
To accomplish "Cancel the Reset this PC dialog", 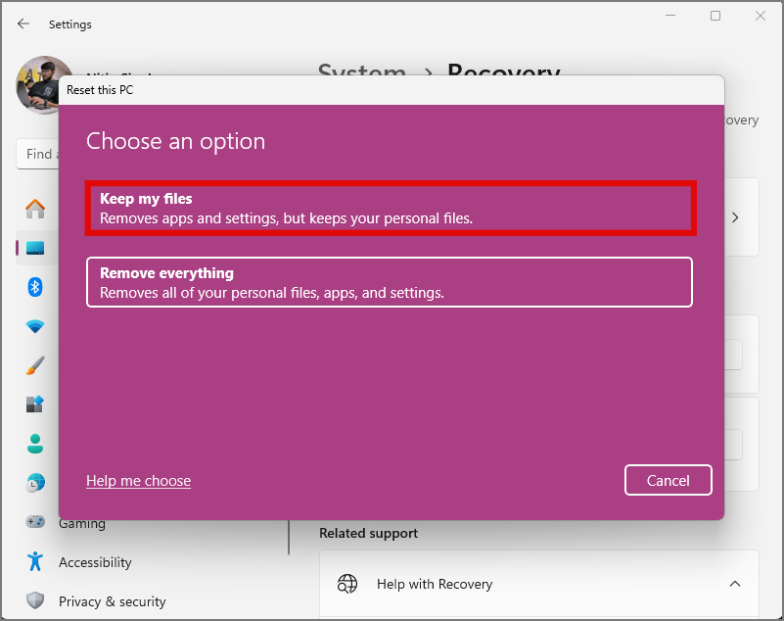I will point(668,480).
